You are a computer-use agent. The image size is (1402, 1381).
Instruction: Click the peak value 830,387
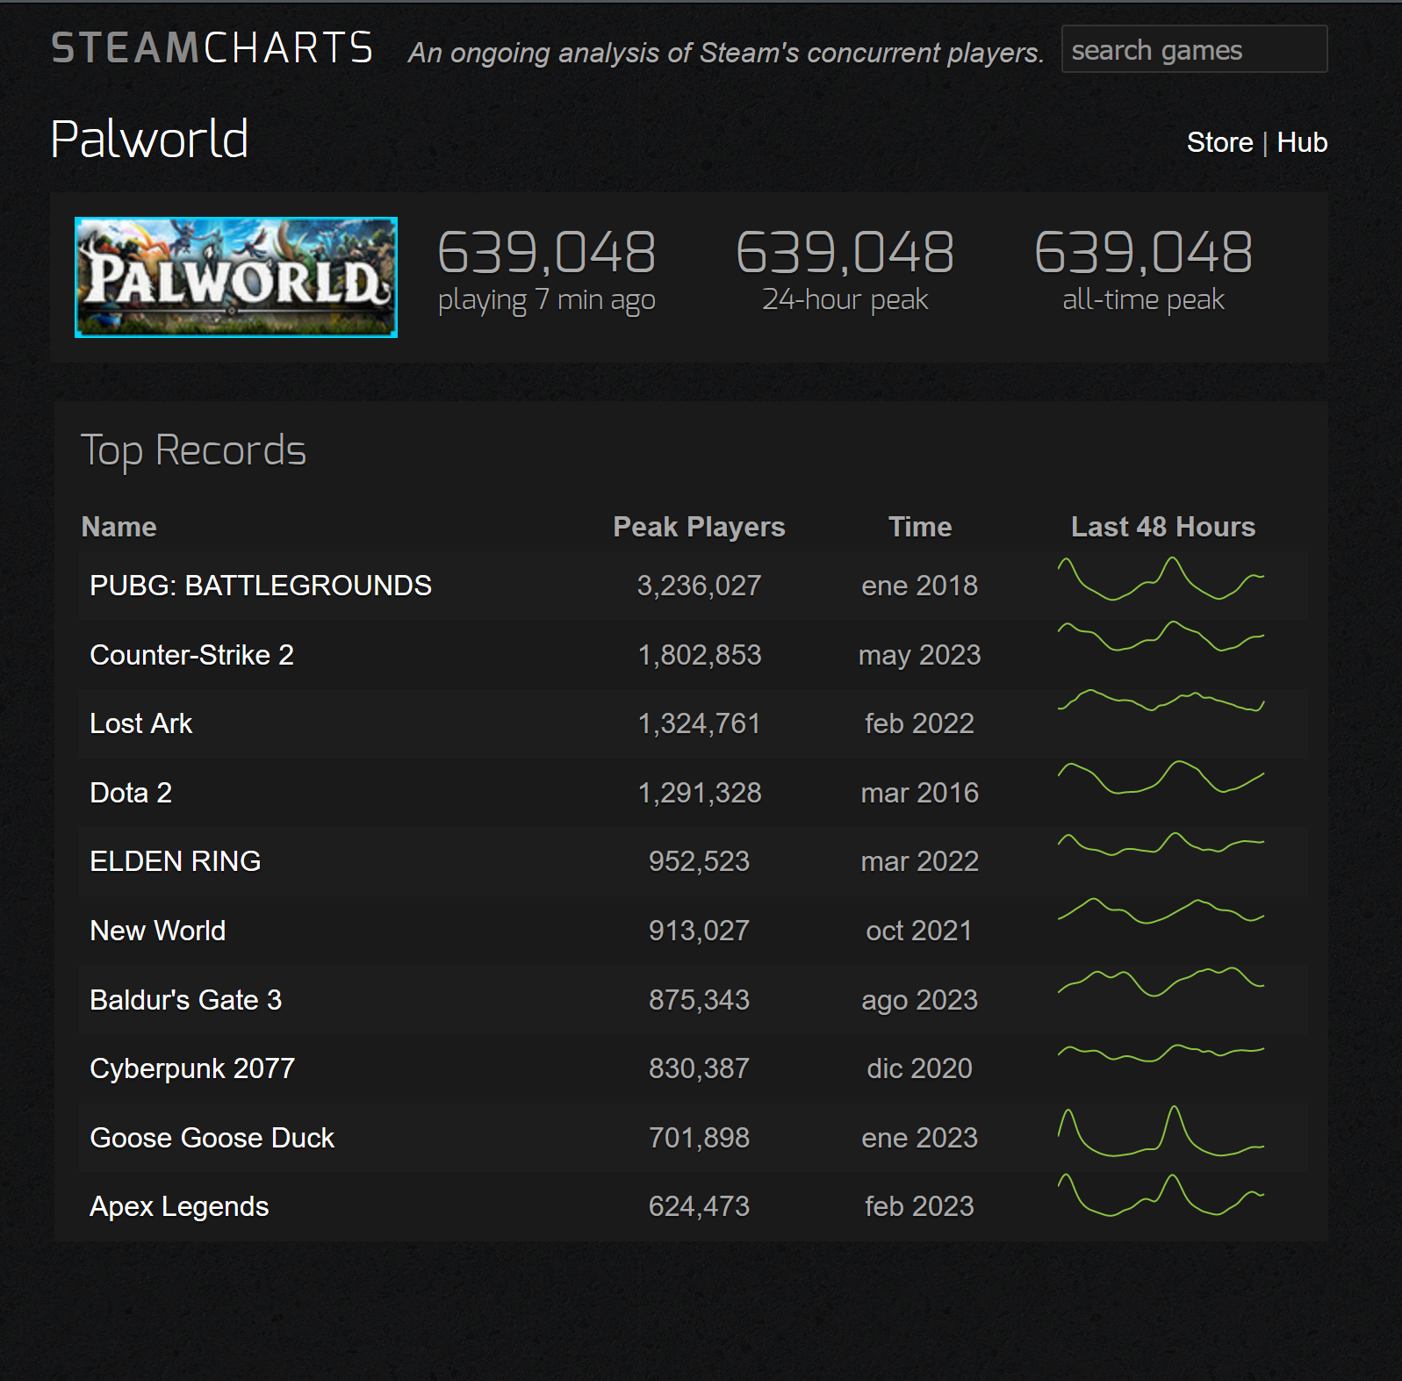[x=699, y=1068]
